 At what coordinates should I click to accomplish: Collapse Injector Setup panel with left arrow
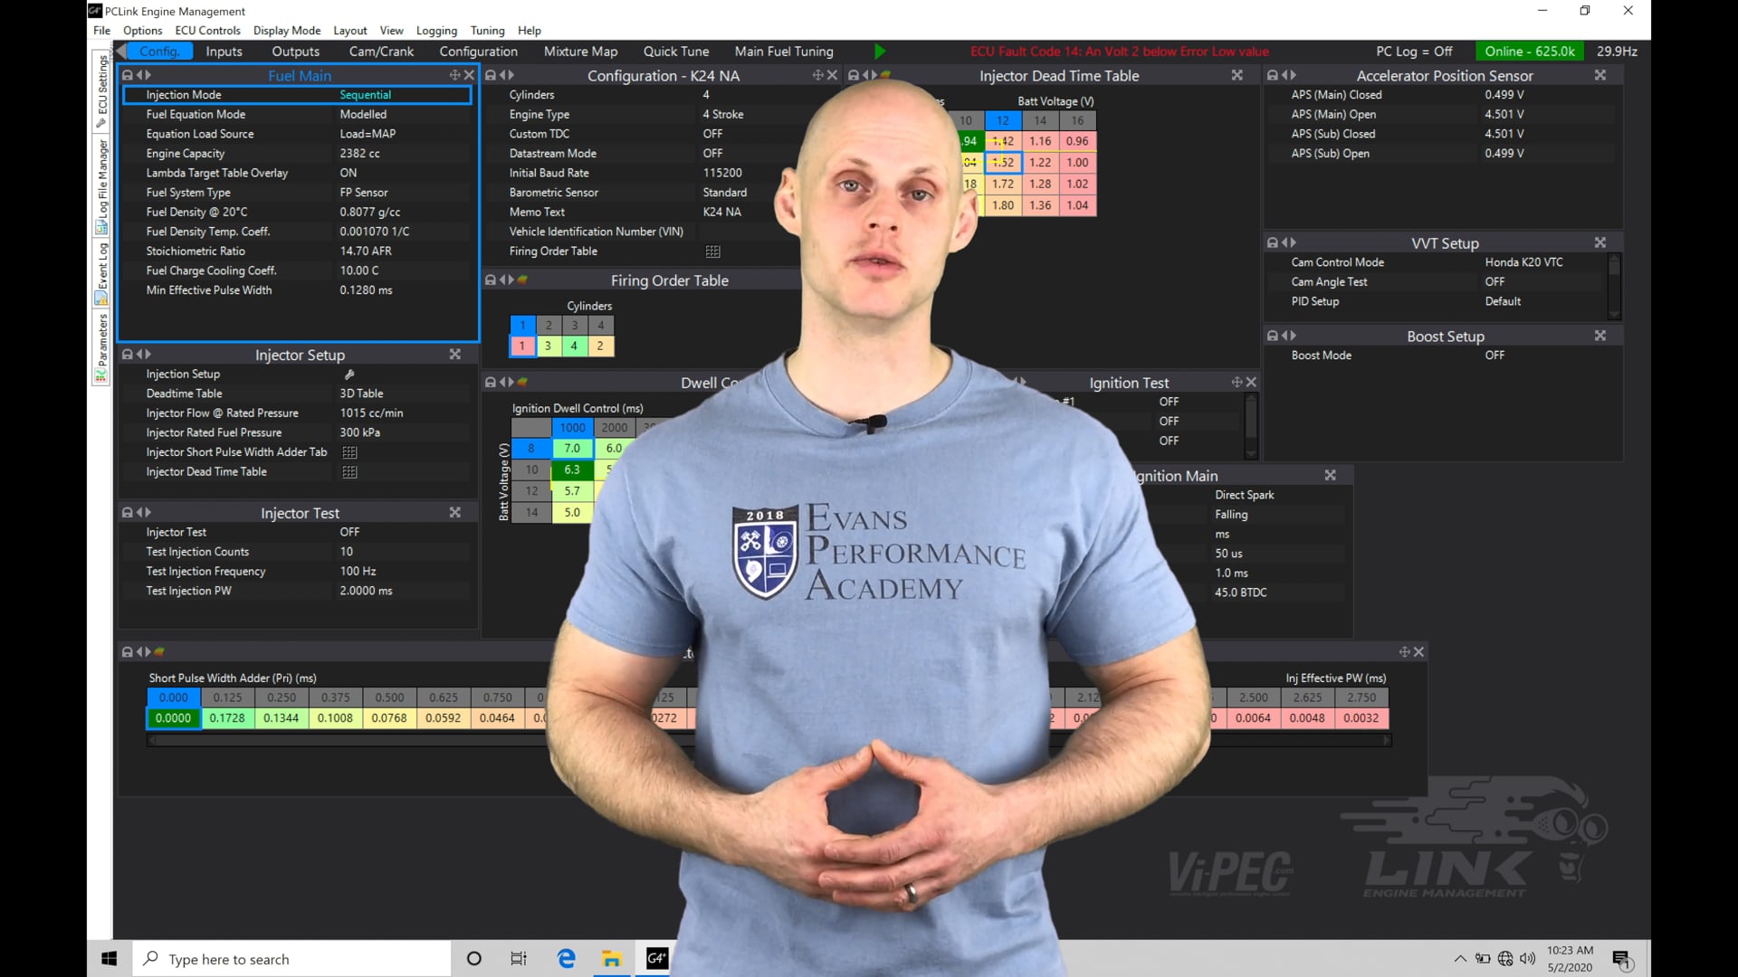(139, 355)
